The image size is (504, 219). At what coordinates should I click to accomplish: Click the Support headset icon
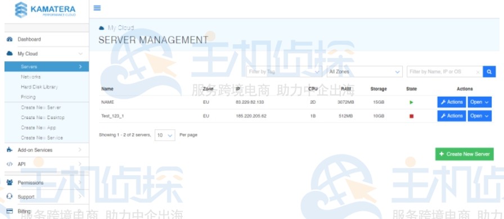tap(10, 197)
